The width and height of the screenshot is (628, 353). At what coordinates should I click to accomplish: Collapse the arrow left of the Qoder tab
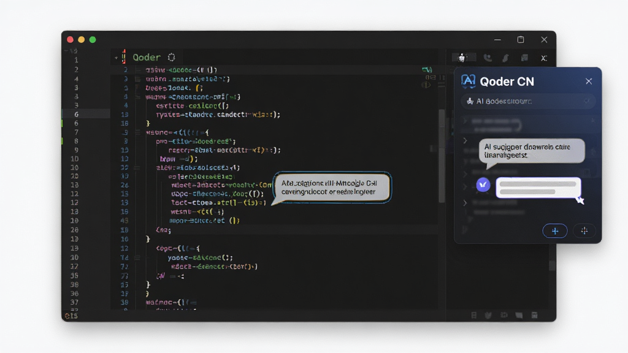pos(116,58)
